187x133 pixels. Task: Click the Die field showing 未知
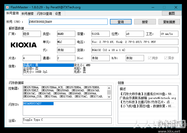coord(100,58)
